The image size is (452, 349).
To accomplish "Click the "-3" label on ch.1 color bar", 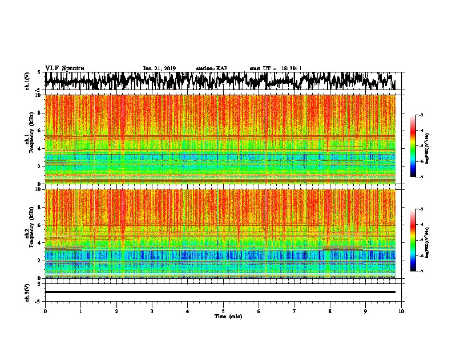I will 421,115.
